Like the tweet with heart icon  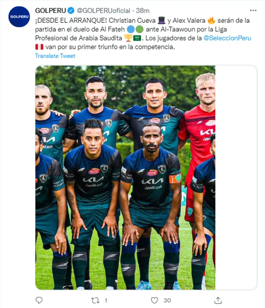pos(154,300)
